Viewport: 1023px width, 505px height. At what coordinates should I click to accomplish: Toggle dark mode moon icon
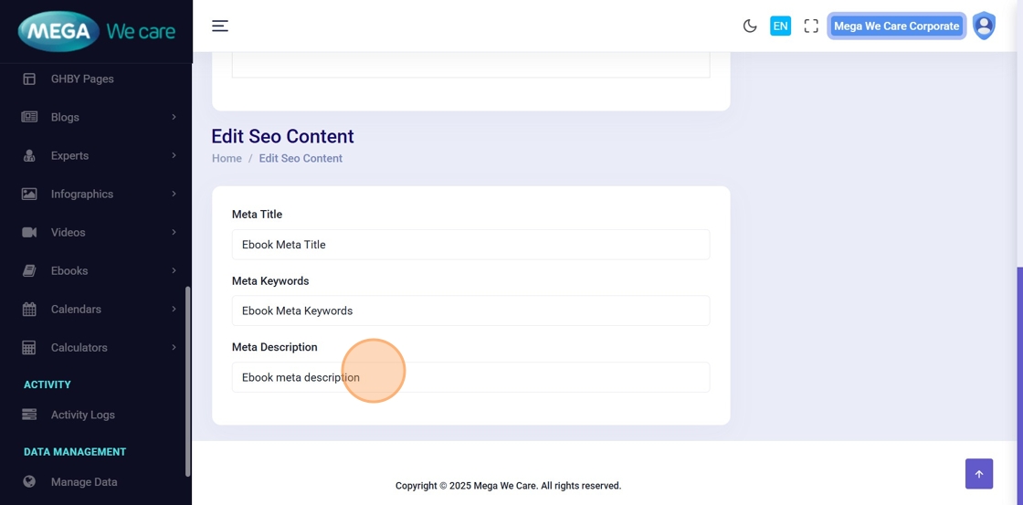click(x=750, y=26)
